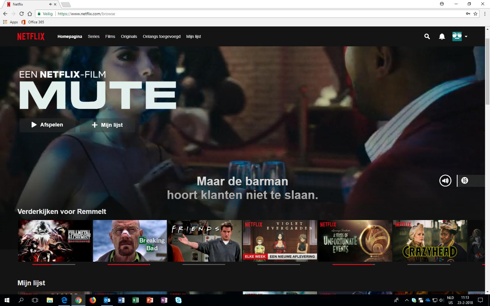The height and width of the screenshot is (306, 490).
Task: Show hidden system tray icons
Action: pos(407,300)
